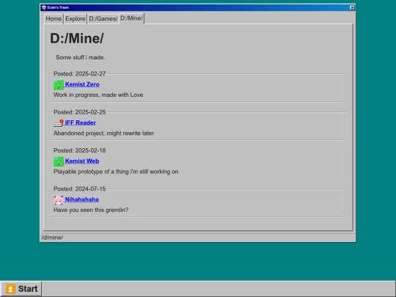Click 'Posted: 2025-02-18' date label
Image resolution: width=396 pixels, height=297 pixels.
pyautogui.click(x=79, y=150)
